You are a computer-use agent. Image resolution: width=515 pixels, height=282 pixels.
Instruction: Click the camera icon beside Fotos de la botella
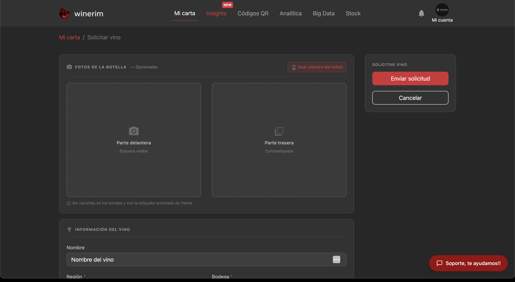(x=69, y=67)
